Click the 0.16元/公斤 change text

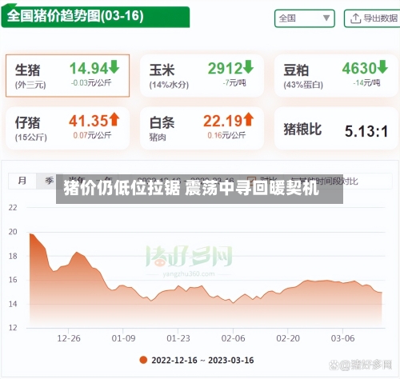coord(226,135)
